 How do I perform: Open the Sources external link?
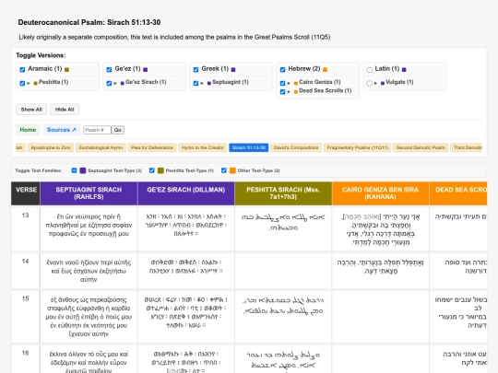(x=62, y=130)
